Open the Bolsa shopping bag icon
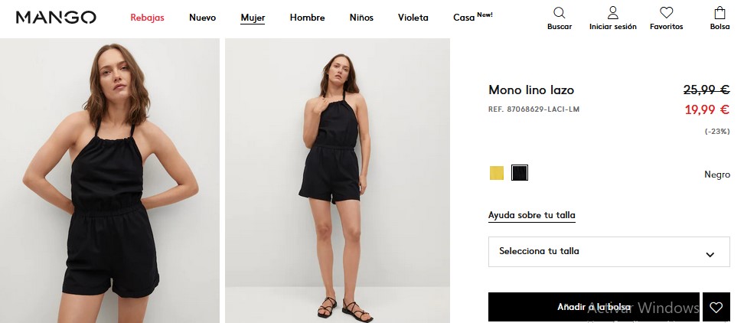 click(x=720, y=13)
